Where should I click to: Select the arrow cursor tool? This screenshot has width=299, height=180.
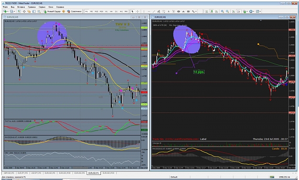133,11
